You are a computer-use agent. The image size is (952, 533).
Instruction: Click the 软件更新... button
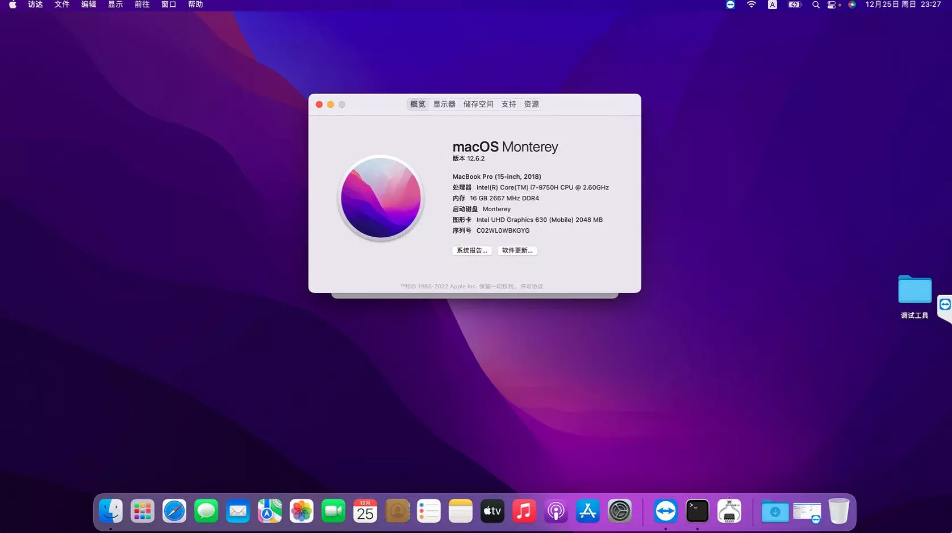coord(517,250)
